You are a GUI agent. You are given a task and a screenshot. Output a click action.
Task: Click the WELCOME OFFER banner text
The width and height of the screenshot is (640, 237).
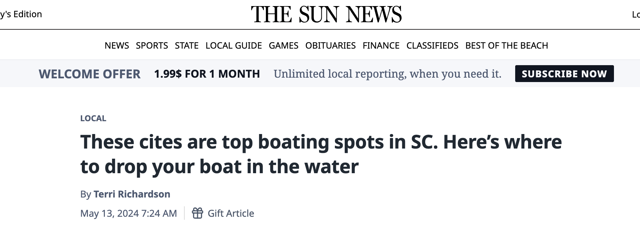pos(90,74)
